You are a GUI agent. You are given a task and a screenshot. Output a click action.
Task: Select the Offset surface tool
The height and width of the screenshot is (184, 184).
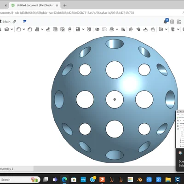pyautogui.click(x=161, y=29)
